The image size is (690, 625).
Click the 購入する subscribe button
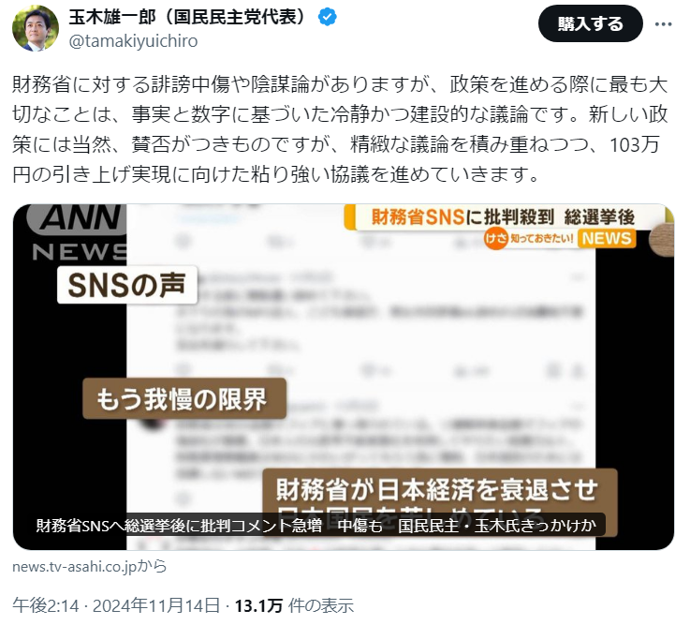pos(591,23)
